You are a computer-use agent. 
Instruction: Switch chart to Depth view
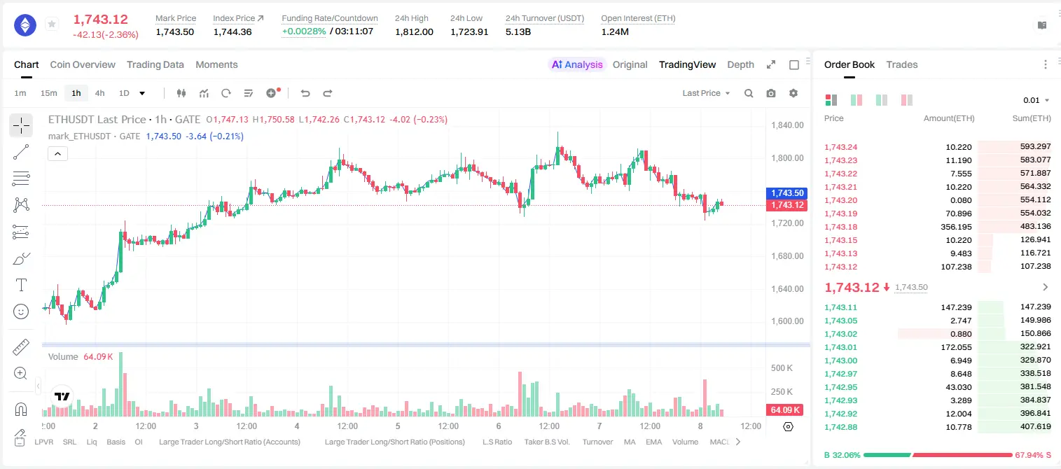pos(740,64)
